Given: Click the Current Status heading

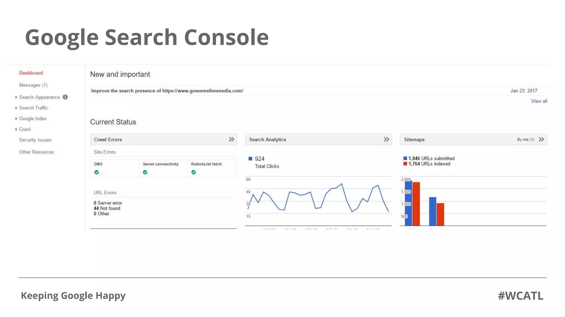Looking at the screenshot, I should [113, 122].
